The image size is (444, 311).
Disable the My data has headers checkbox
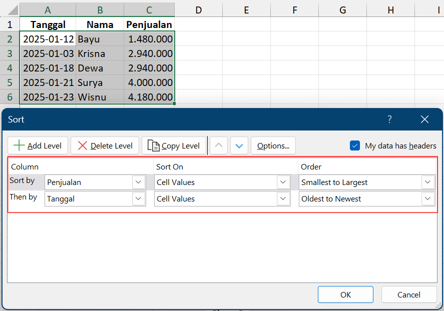[x=355, y=145]
